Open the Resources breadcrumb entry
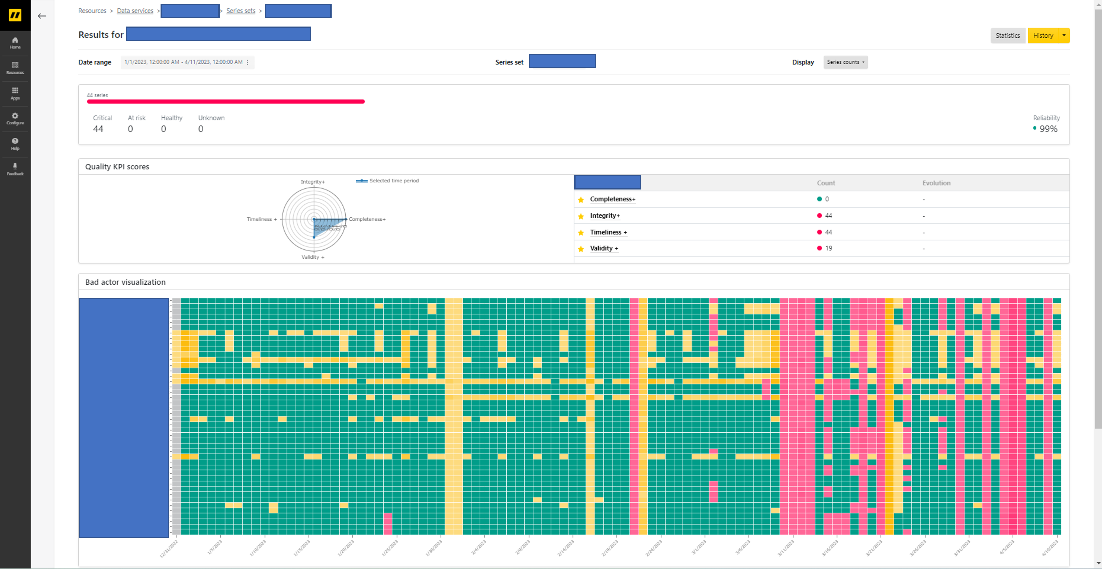 coord(92,11)
